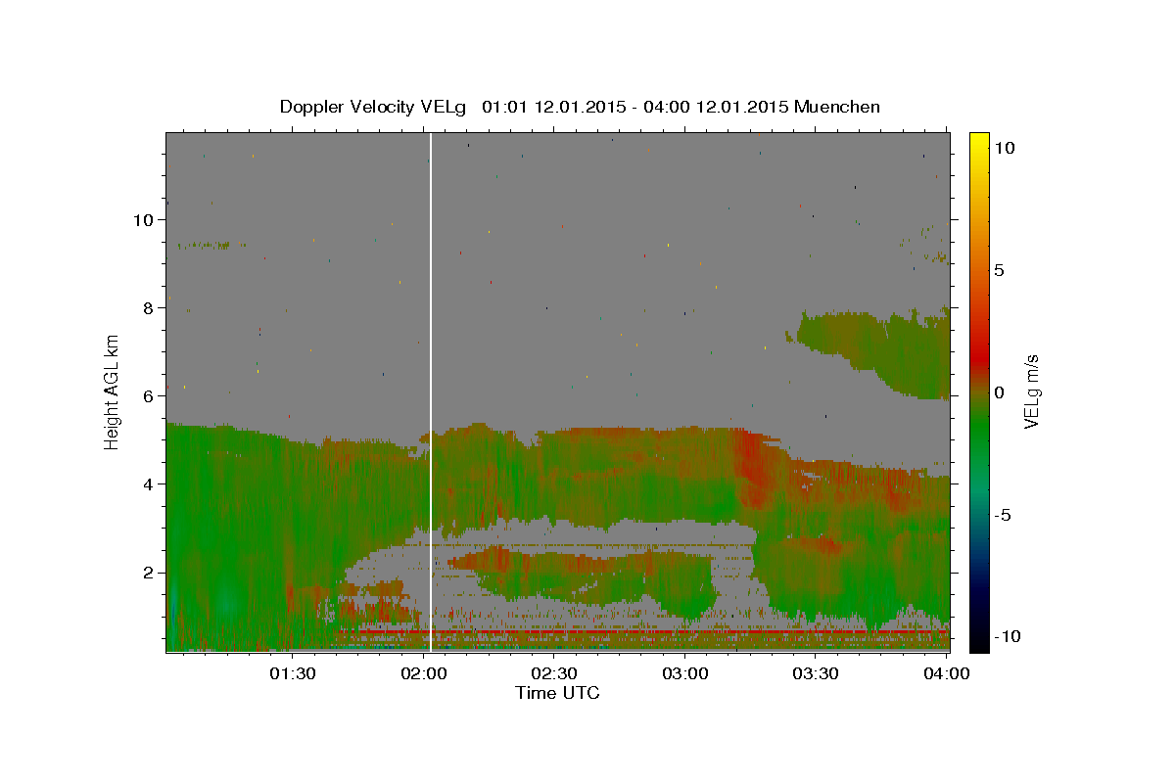The image size is (1175, 783).
Task: Click the height tick label 6
Action: point(149,396)
